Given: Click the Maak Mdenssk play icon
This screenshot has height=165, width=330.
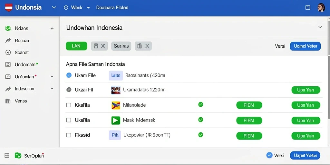Looking at the screenshot, I should point(116,121).
